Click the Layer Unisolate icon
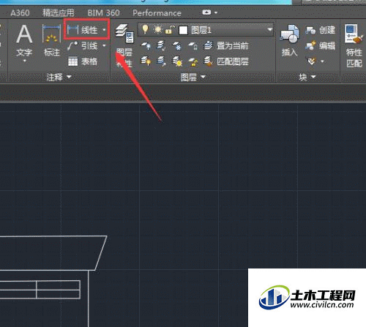 click(x=161, y=61)
